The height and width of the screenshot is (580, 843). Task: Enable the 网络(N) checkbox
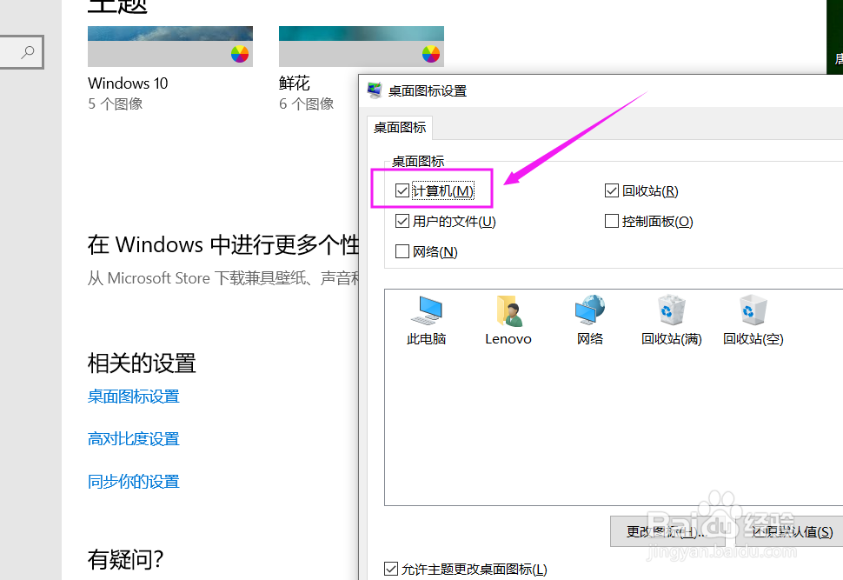point(402,251)
